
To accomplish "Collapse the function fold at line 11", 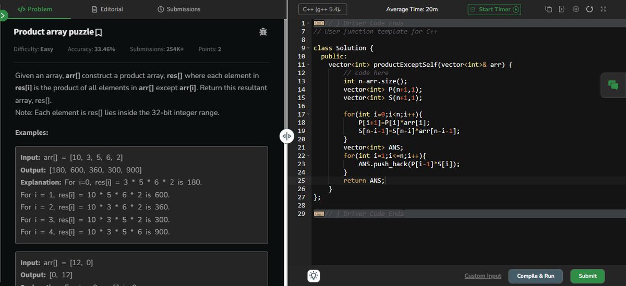I will 308,65.
